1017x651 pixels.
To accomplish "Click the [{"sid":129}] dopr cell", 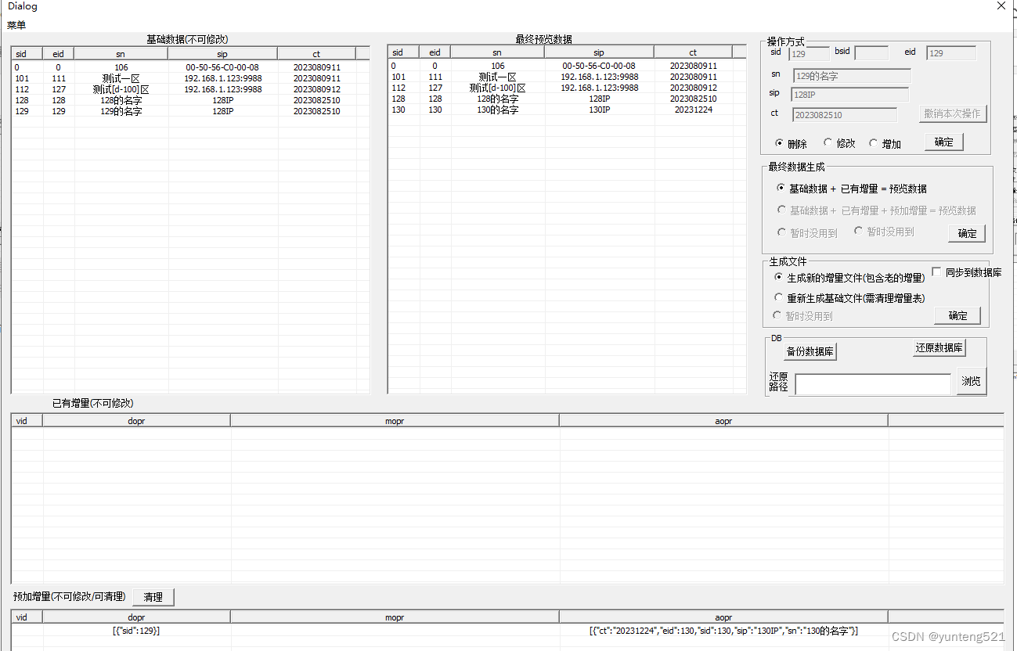I will pos(136,630).
